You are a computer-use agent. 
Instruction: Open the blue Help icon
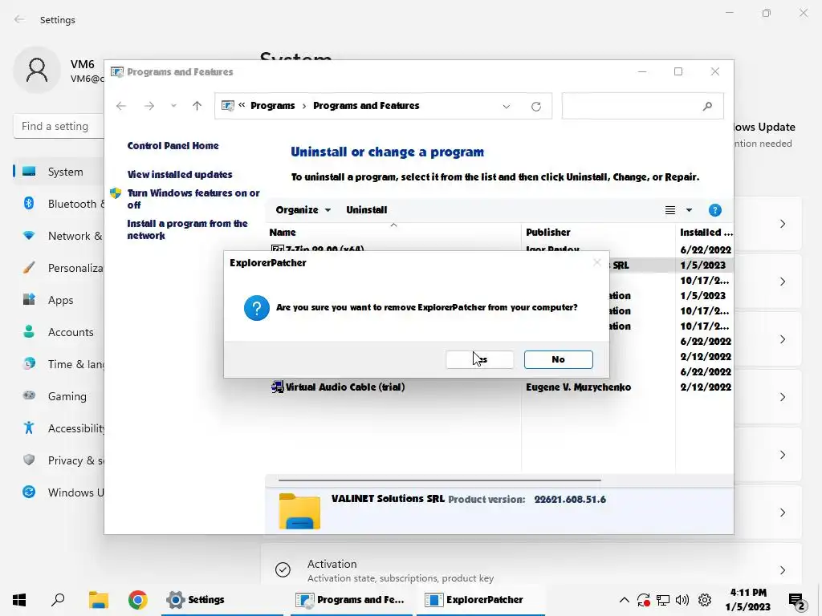(x=714, y=210)
